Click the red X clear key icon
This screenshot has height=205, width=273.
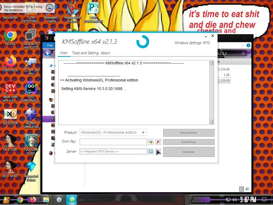(x=158, y=142)
